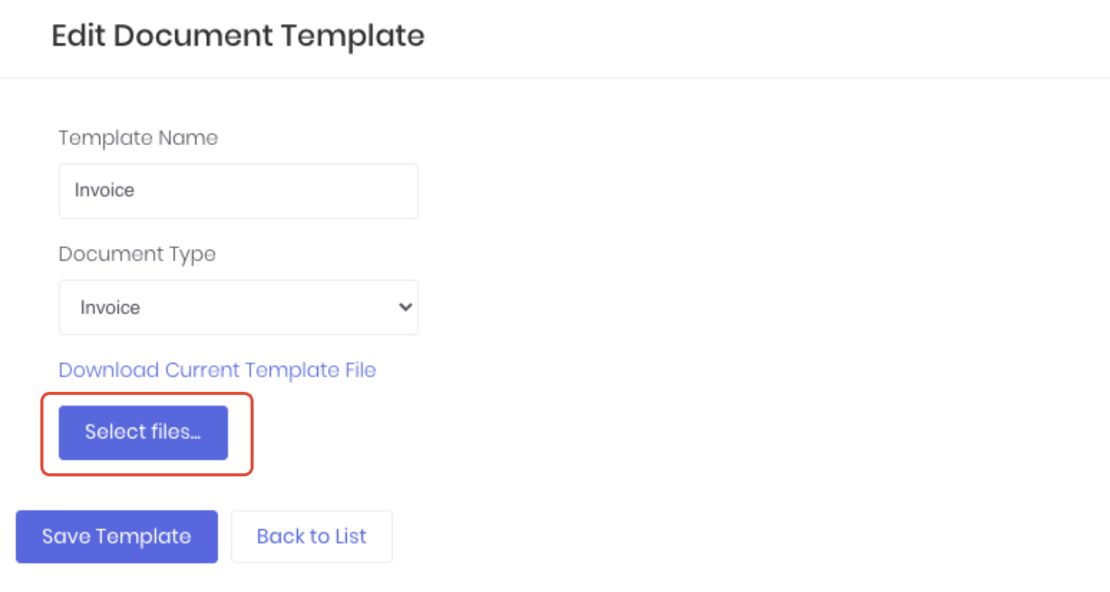Download Current Template File link

[217, 370]
